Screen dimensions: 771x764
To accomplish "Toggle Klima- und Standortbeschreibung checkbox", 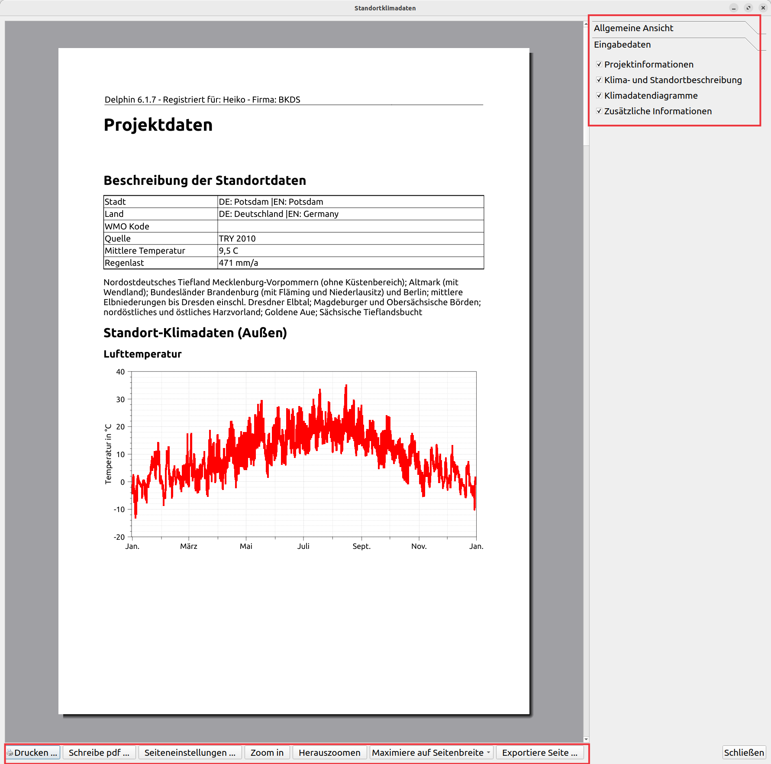I will coord(599,80).
